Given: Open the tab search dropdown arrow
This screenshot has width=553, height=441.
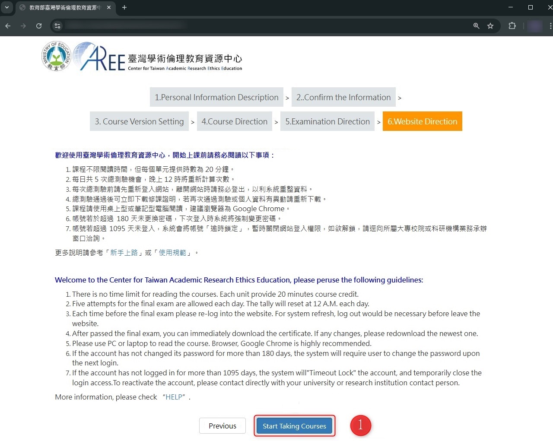Looking at the screenshot, I should [x=7, y=7].
